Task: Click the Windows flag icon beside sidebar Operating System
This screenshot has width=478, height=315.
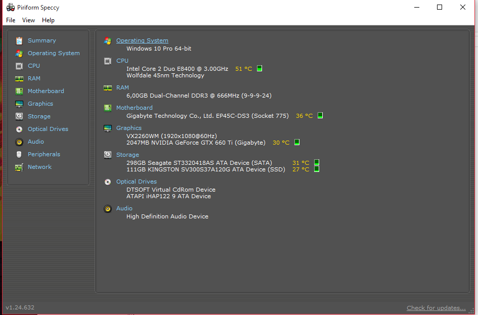Action: (x=19, y=53)
